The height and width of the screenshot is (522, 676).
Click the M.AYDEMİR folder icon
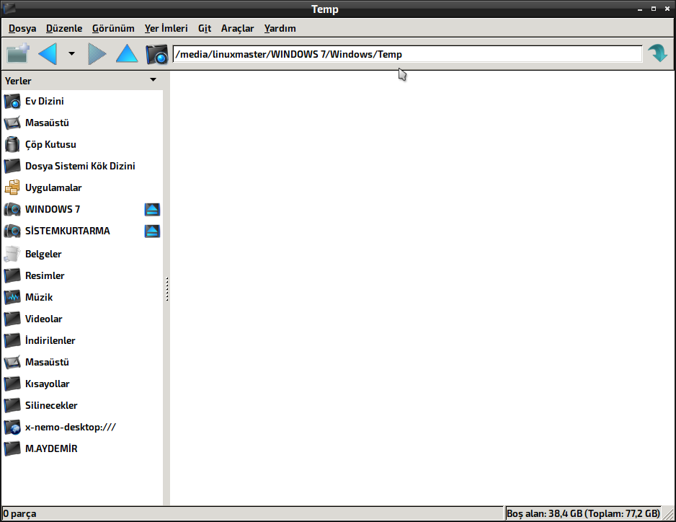(x=12, y=448)
